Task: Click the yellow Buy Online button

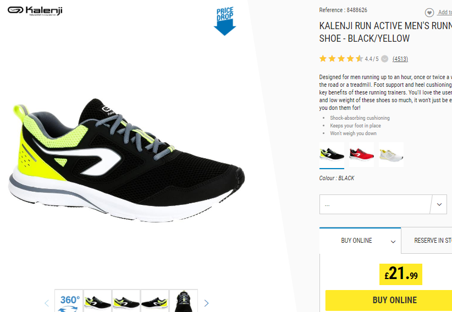Action: (x=389, y=300)
